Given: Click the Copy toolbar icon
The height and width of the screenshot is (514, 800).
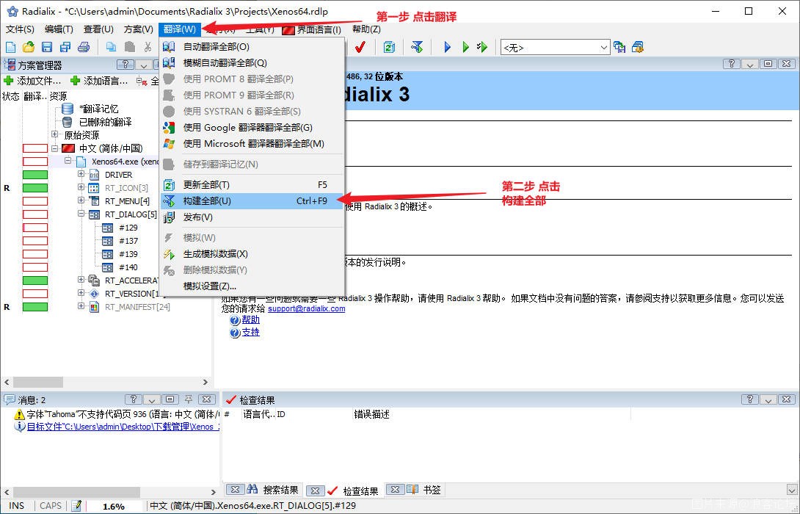Looking at the screenshot, I should click(111, 48).
